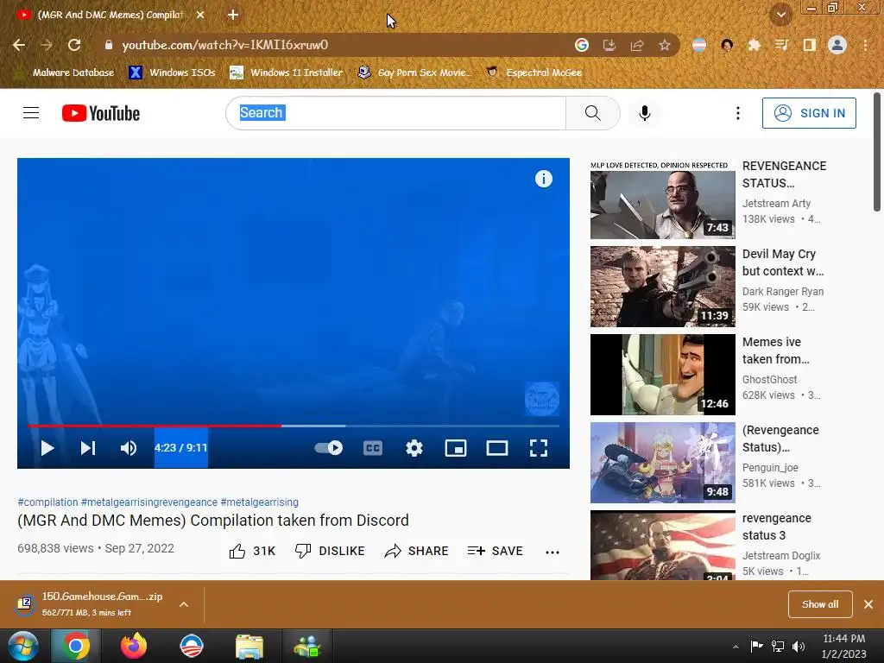Viewport: 884px width, 663px height.
Task: Open revengeance status 3 video title
Action: pyautogui.click(x=776, y=526)
